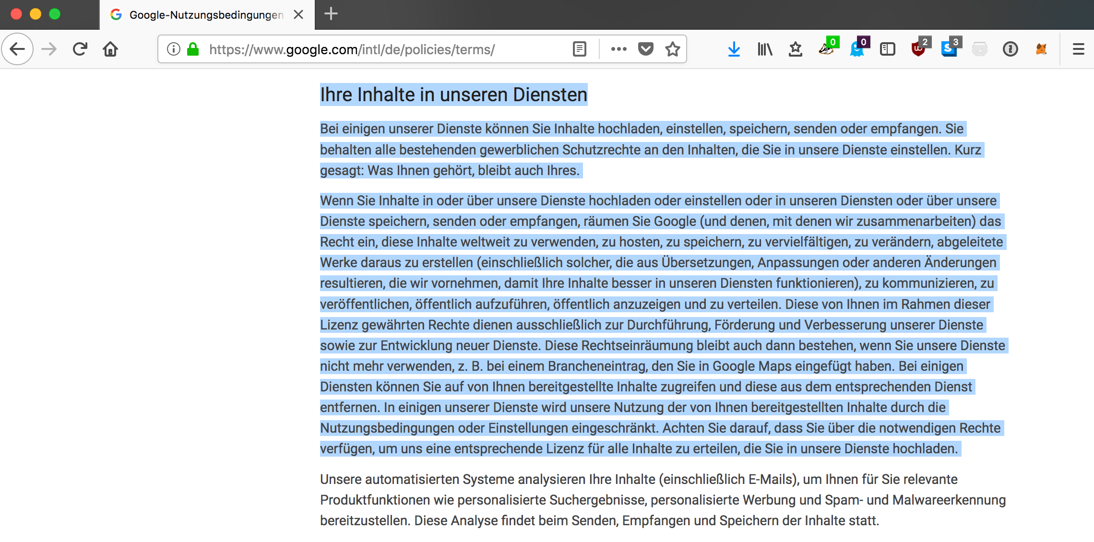
Task: Expand the Library menu
Action: [x=765, y=49]
